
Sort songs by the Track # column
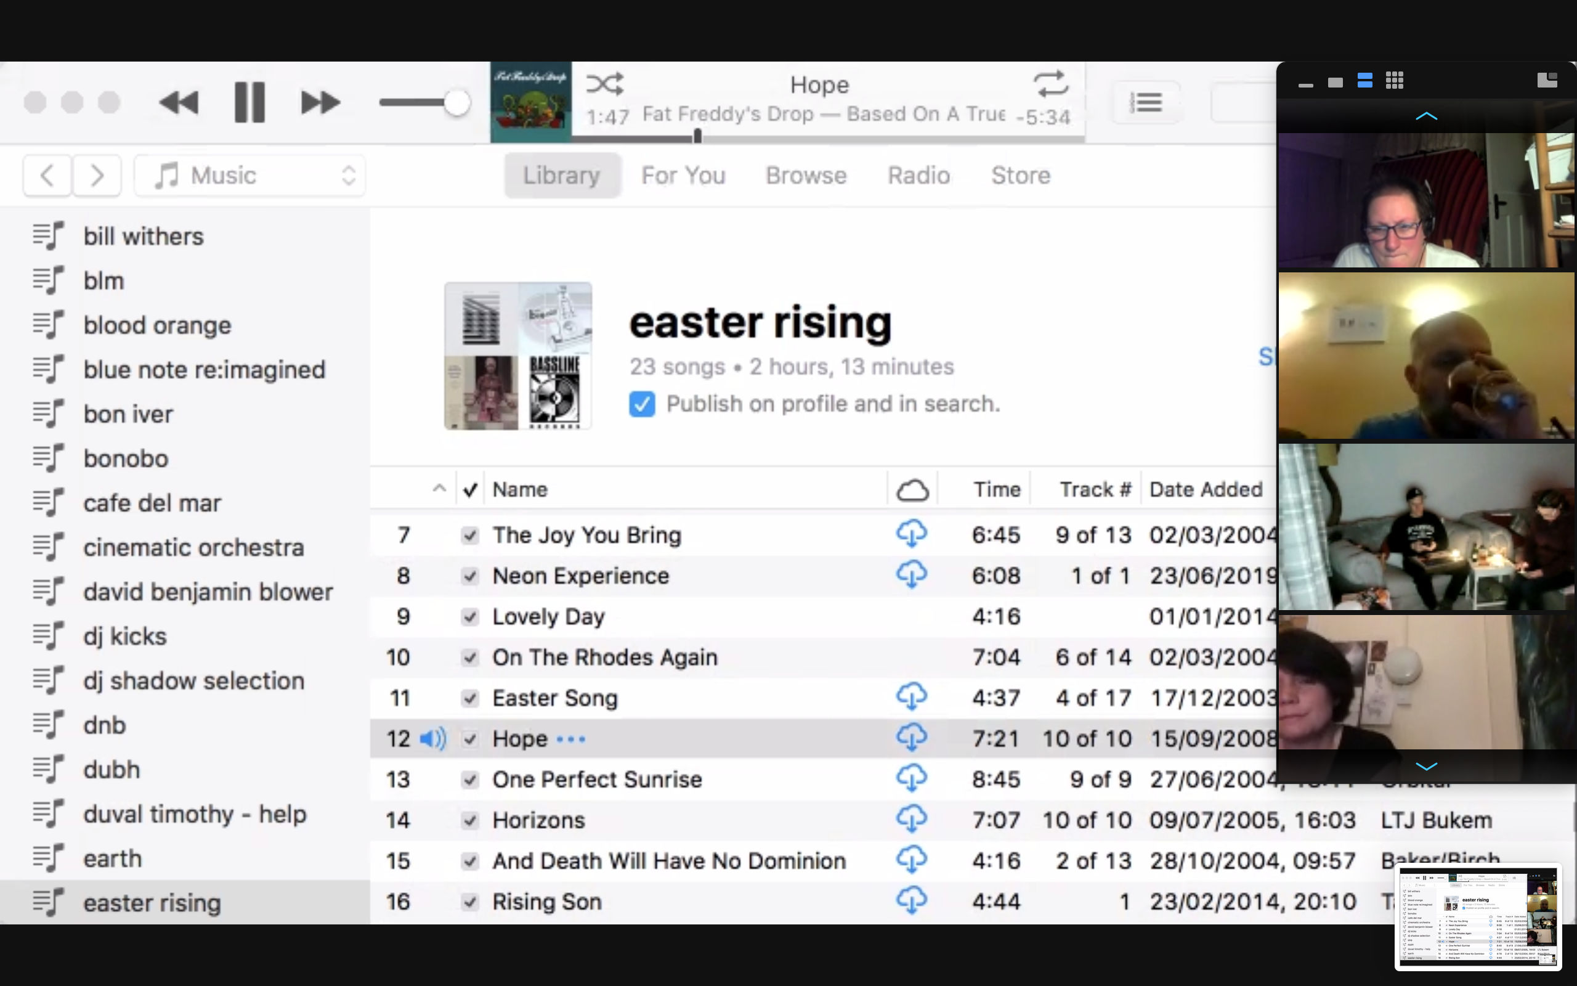point(1095,489)
